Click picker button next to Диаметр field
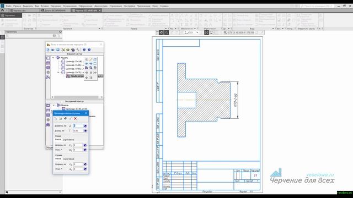Viewport: 353px width, 198px height. [85, 126]
